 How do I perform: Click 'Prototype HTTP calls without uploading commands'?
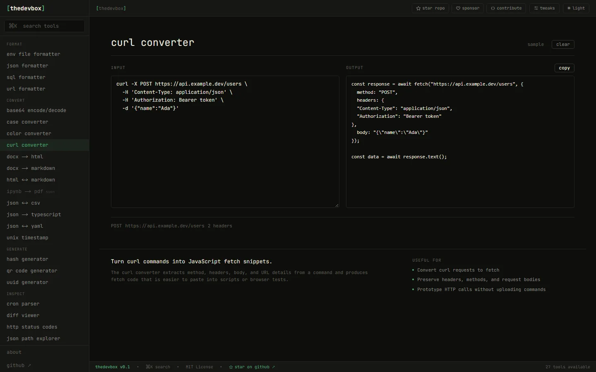[481, 289]
